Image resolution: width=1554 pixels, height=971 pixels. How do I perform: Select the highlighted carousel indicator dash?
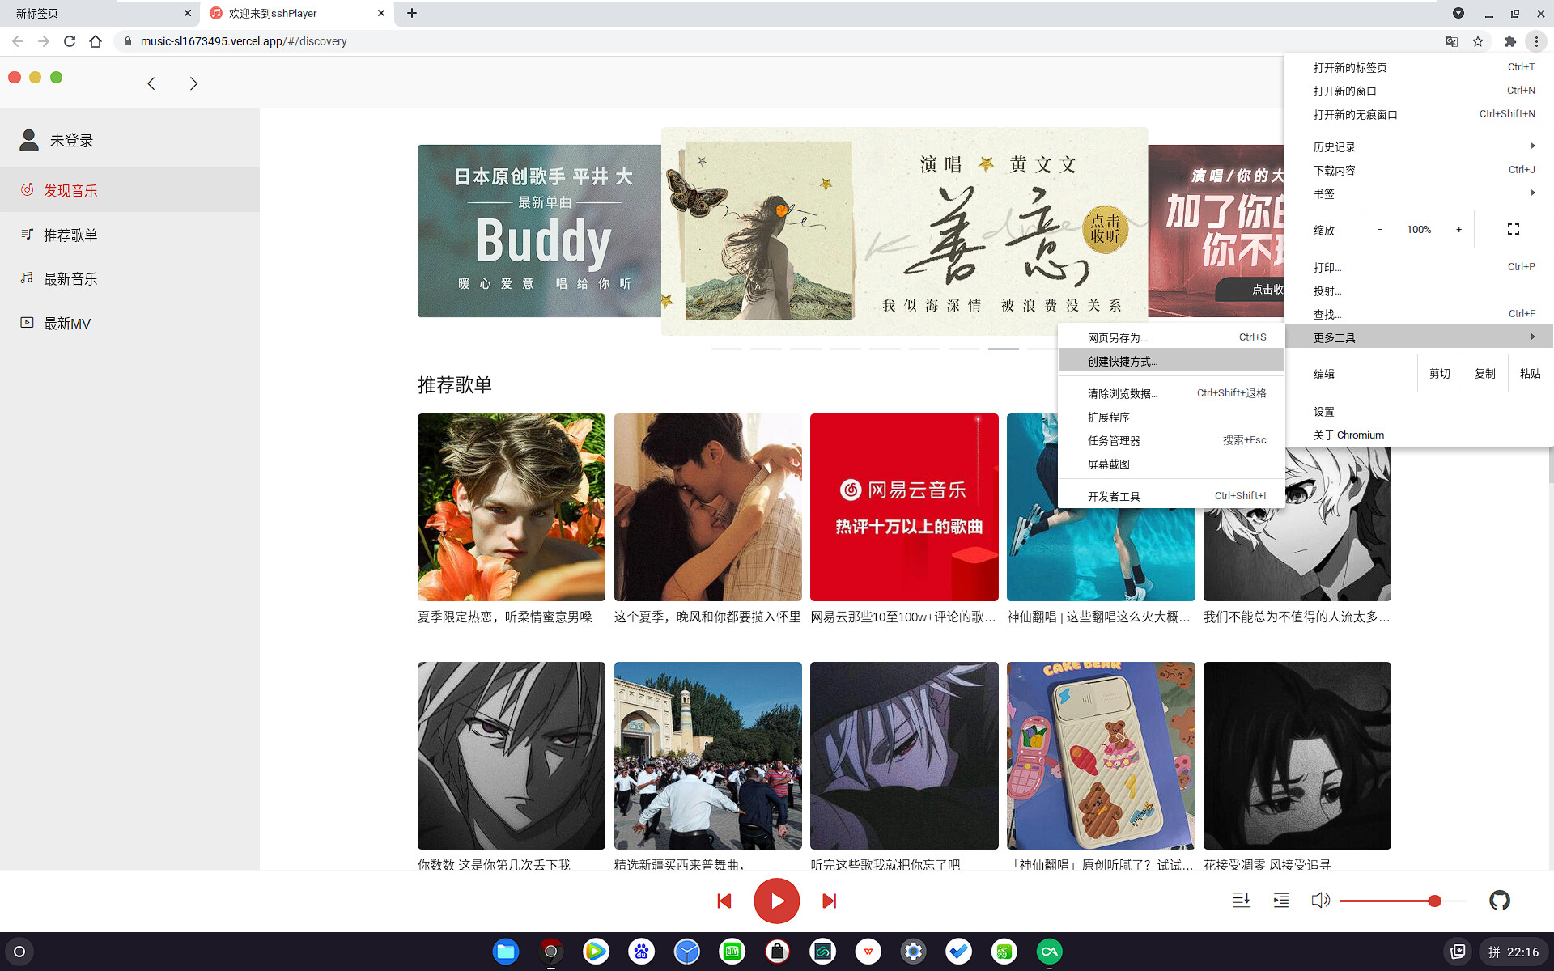click(1003, 349)
